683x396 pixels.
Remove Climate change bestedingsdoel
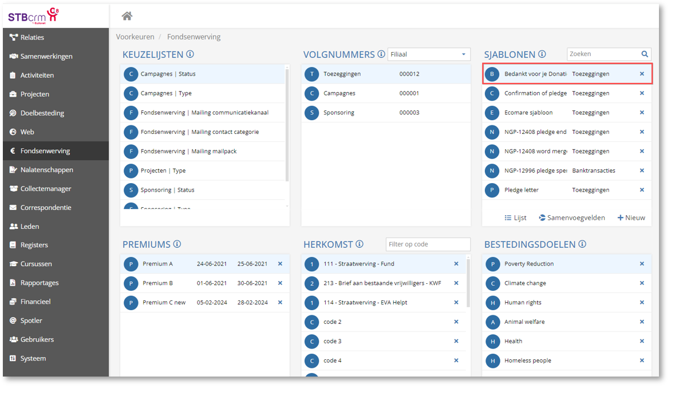click(642, 283)
